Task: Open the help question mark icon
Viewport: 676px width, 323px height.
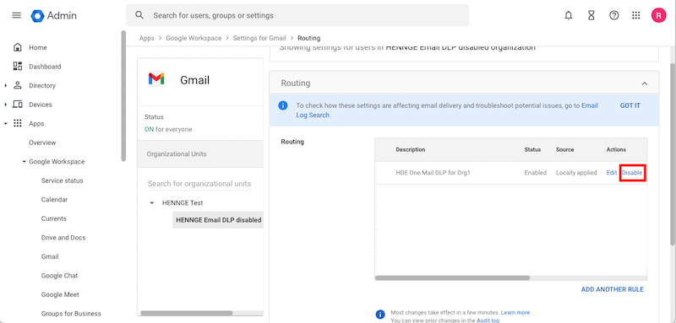Action: [x=614, y=15]
